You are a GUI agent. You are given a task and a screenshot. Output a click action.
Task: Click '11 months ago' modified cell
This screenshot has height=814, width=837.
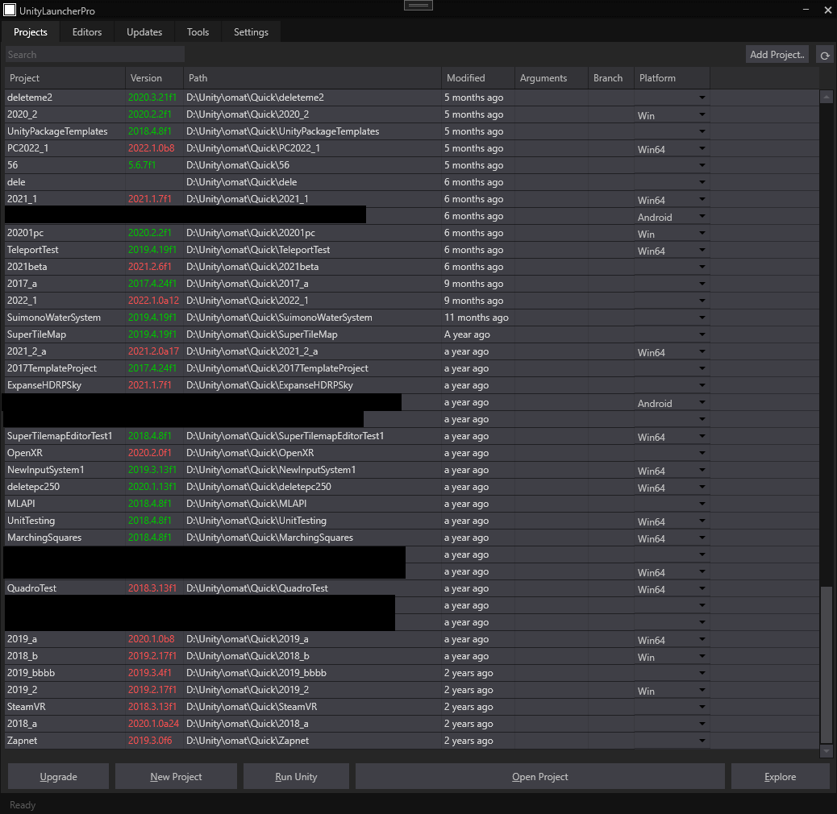point(476,318)
